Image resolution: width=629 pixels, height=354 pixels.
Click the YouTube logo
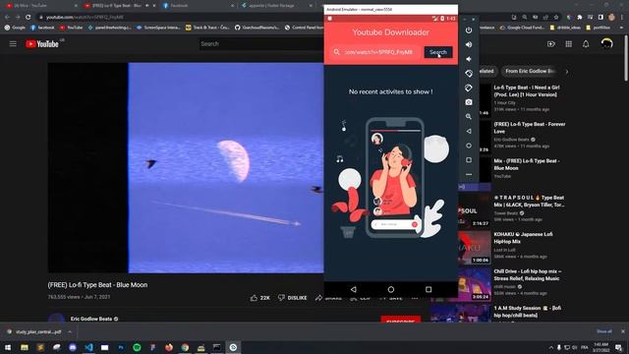coord(42,43)
